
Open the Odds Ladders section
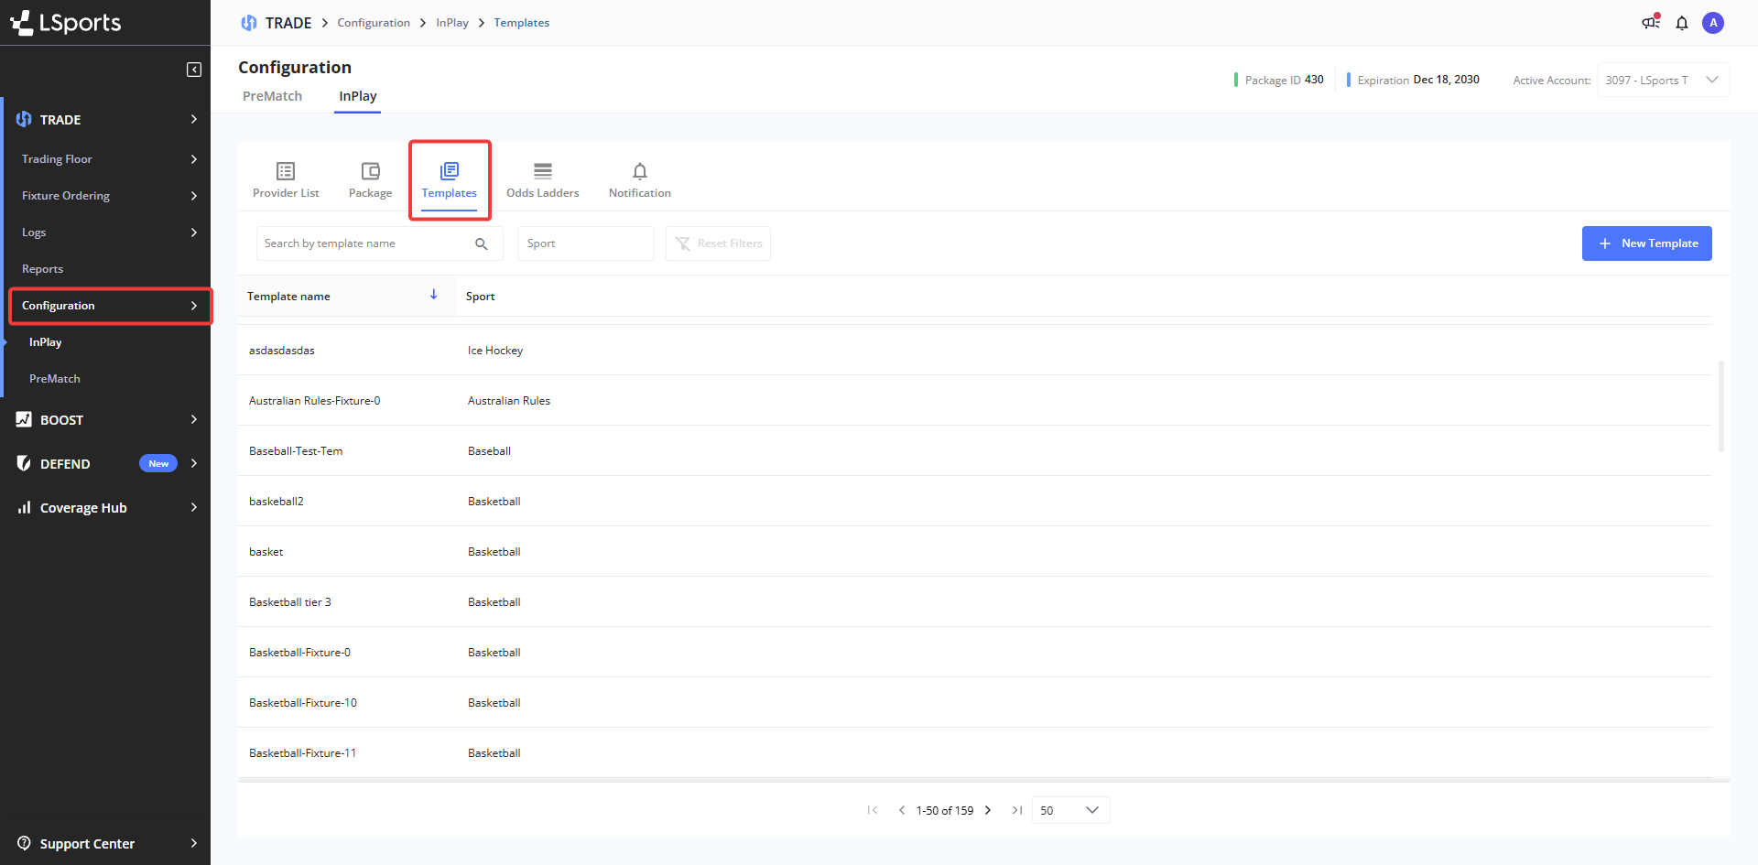pos(542,179)
